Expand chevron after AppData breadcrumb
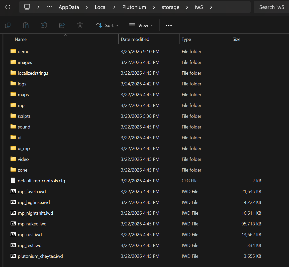The height and width of the screenshot is (267, 289). point(87,7)
